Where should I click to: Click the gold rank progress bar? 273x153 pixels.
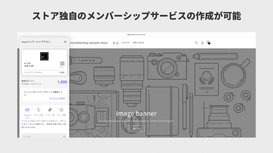tap(44, 70)
